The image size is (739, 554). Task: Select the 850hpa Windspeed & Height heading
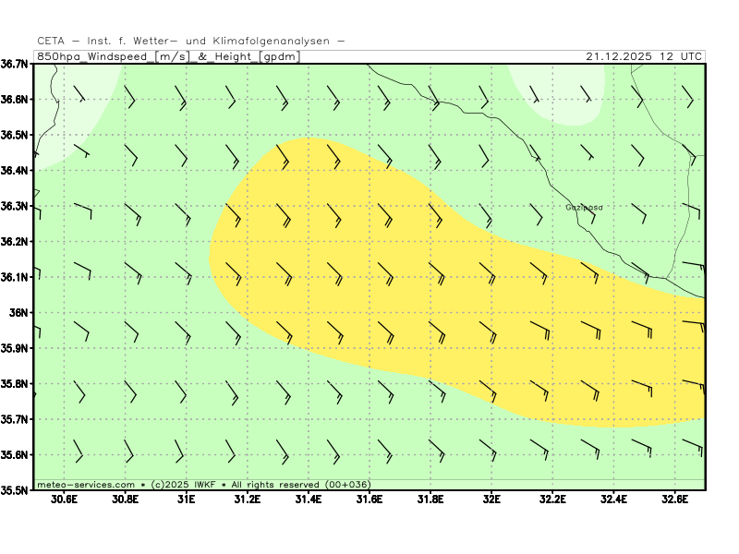pyautogui.click(x=167, y=56)
